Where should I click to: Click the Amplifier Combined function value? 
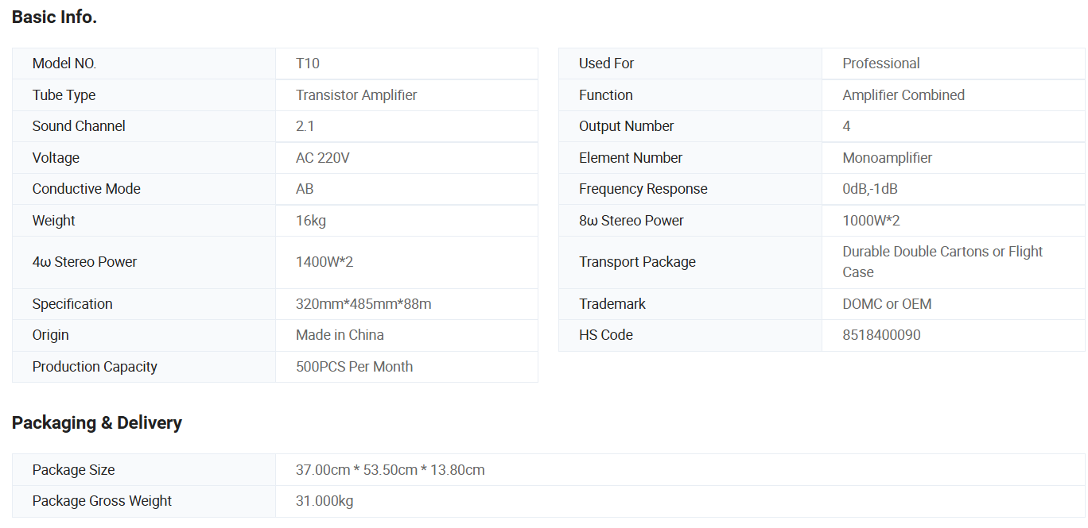(x=903, y=95)
